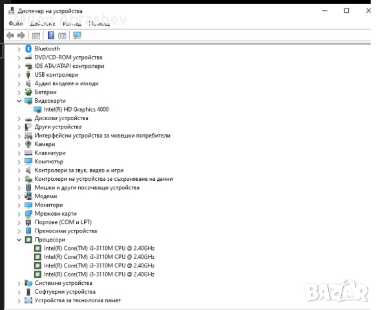Click the Процесори chip icon
Screen dimensions: 376x310
point(28,240)
